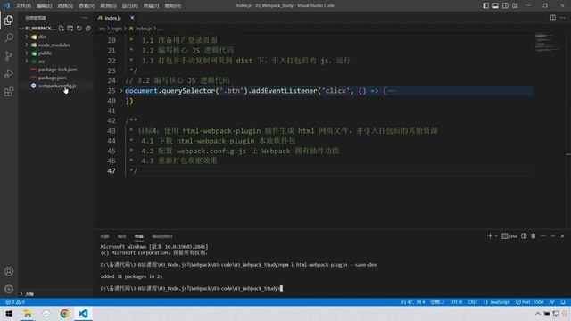Change CRLF line ending in status bar
Screen dimensions: 571x321
(473, 302)
